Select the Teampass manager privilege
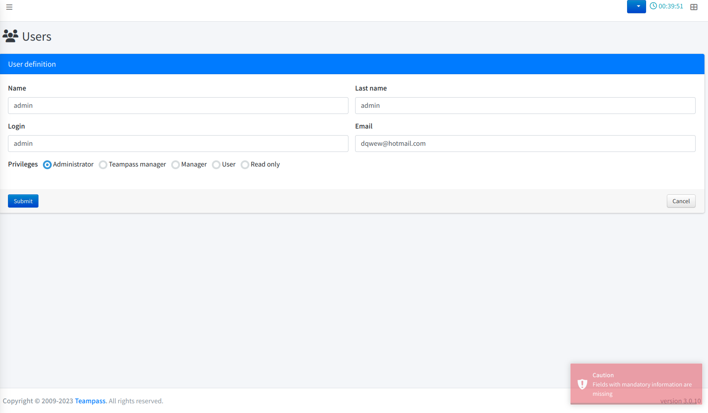Viewport: 708px width, 413px height. (103, 164)
